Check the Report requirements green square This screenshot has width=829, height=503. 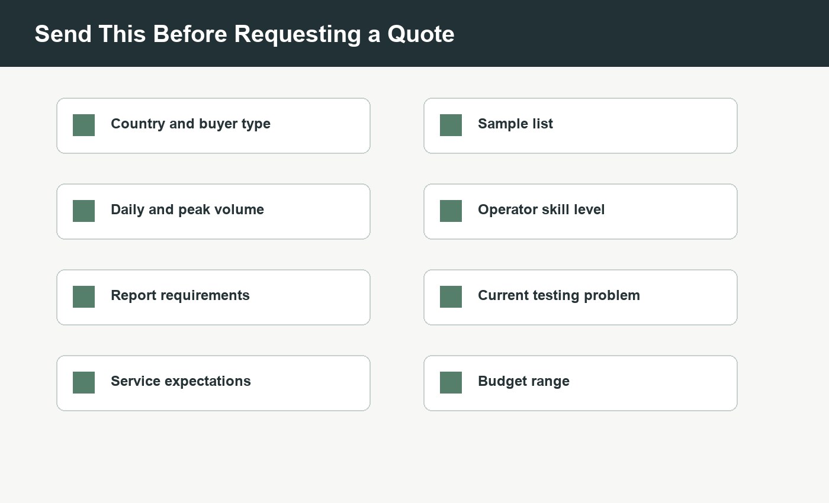(x=83, y=297)
